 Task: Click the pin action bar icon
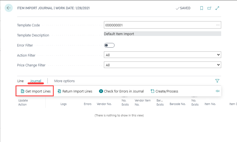point(217,91)
